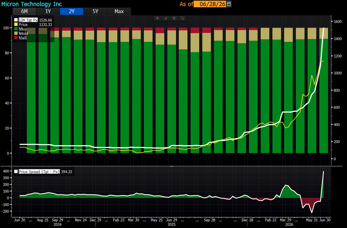Click the 1132.33 price value

[x=45, y=25]
